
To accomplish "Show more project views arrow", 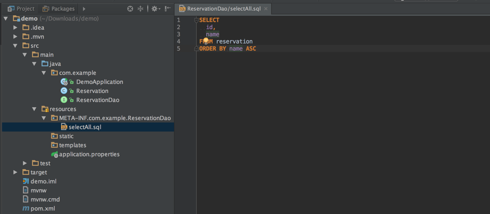I will 84,9.
